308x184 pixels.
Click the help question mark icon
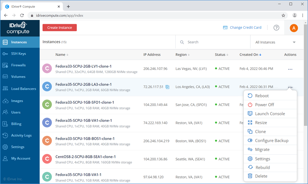[276, 28]
